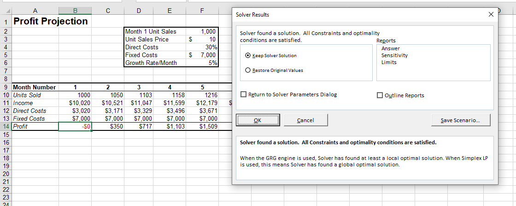This screenshot has width=516, height=206.
Task: Select Month 1 Profit cell showing -$0
Action: 75,126
